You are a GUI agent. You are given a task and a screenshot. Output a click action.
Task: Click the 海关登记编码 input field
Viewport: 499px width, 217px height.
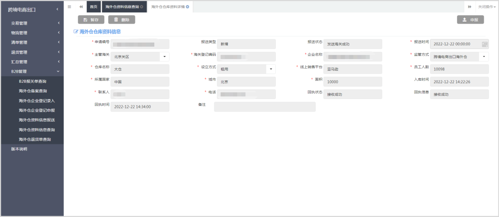coord(246,57)
